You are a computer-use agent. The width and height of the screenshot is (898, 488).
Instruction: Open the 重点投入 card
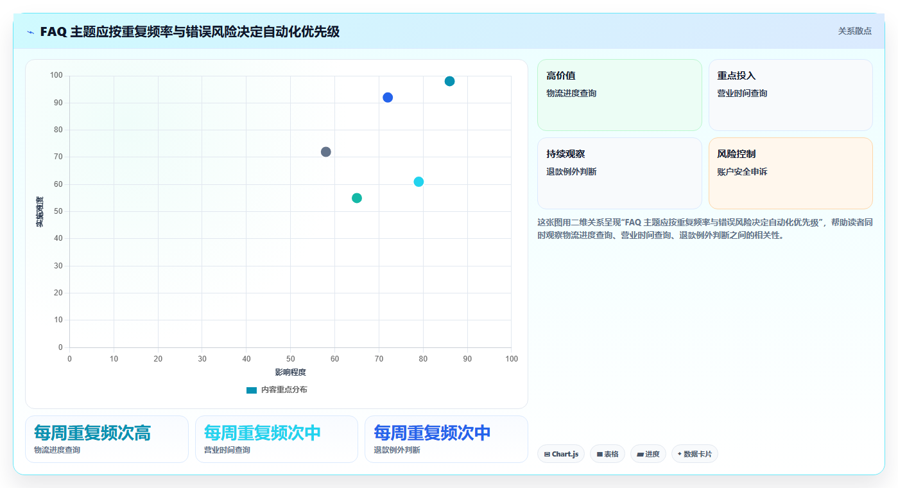[790, 95]
